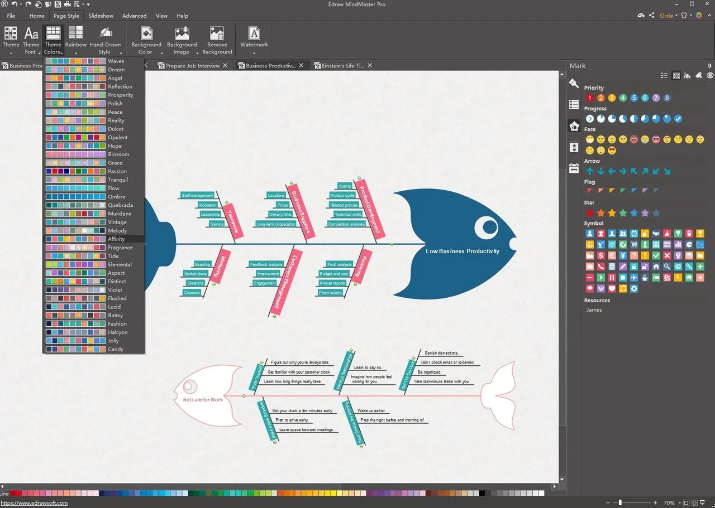715x508 pixels.
Task: Open the Advanced tab
Action: point(134,16)
